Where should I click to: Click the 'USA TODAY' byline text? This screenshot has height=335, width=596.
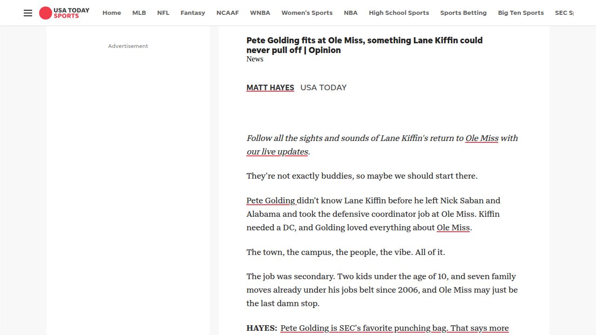(324, 87)
